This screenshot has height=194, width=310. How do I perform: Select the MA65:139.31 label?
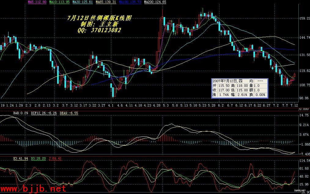pyautogui.click(x=106, y=2)
